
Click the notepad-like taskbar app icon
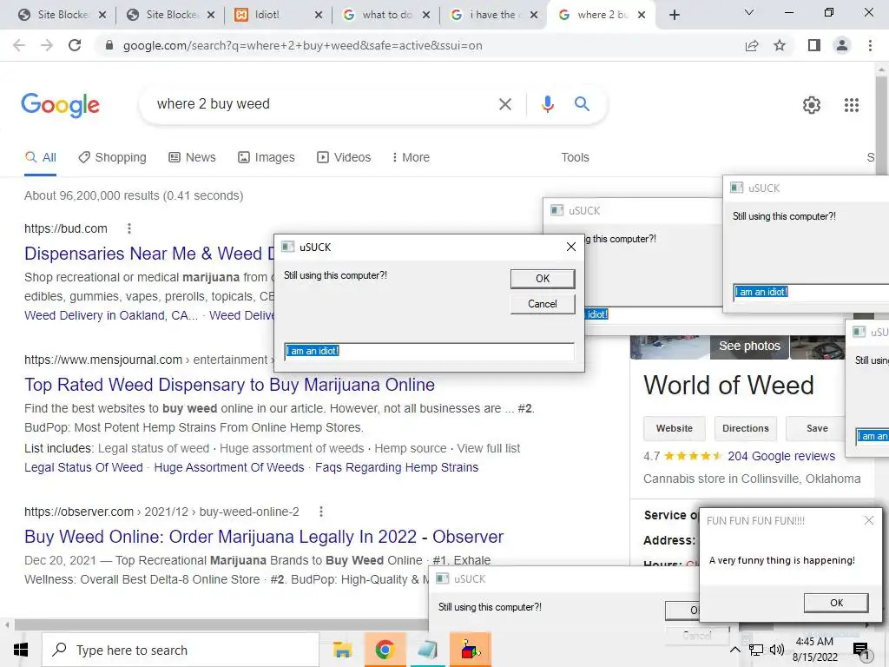click(427, 650)
